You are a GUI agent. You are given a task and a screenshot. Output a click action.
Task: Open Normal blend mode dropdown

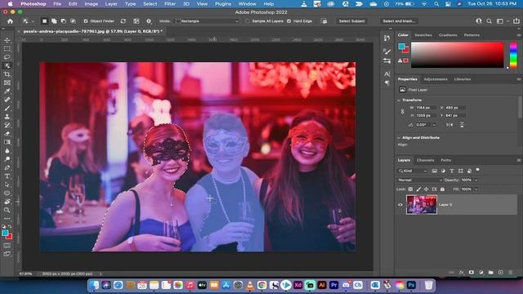click(x=419, y=180)
